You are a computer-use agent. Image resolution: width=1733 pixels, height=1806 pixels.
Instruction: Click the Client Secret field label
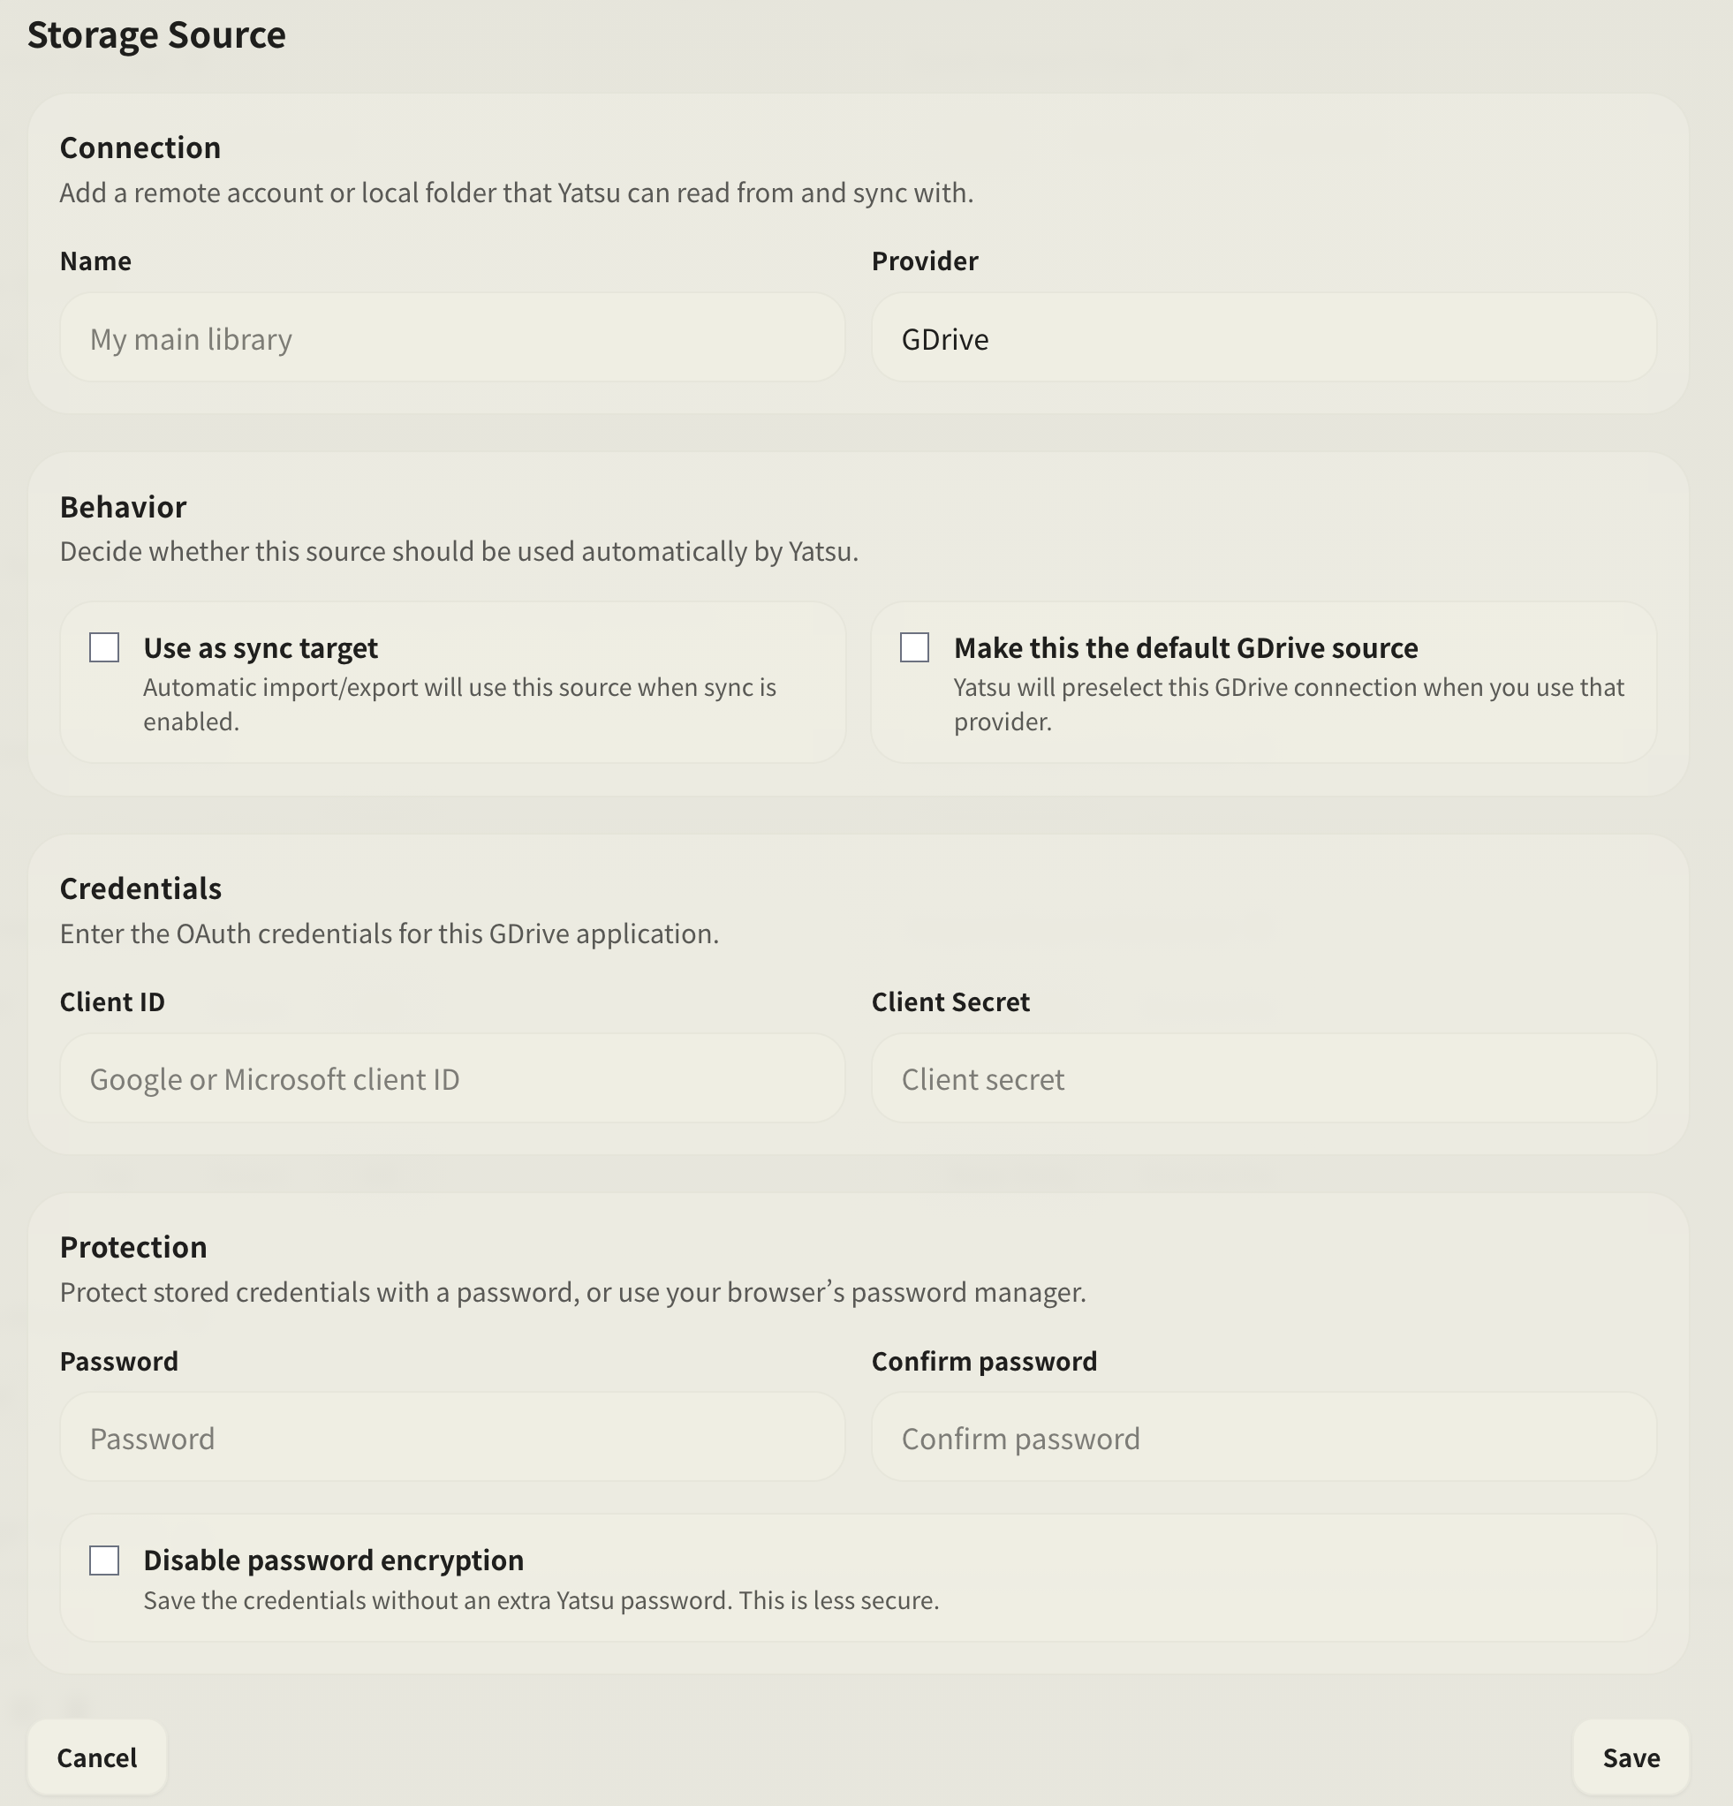click(950, 1001)
